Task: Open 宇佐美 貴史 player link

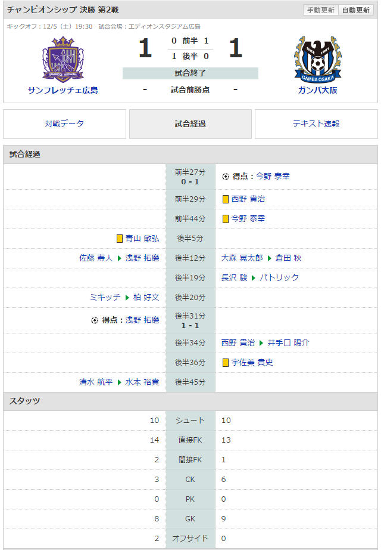Action: (x=252, y=362)
